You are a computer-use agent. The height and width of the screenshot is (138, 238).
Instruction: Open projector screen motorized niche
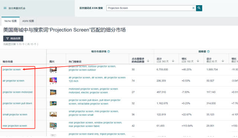(17, 92)
